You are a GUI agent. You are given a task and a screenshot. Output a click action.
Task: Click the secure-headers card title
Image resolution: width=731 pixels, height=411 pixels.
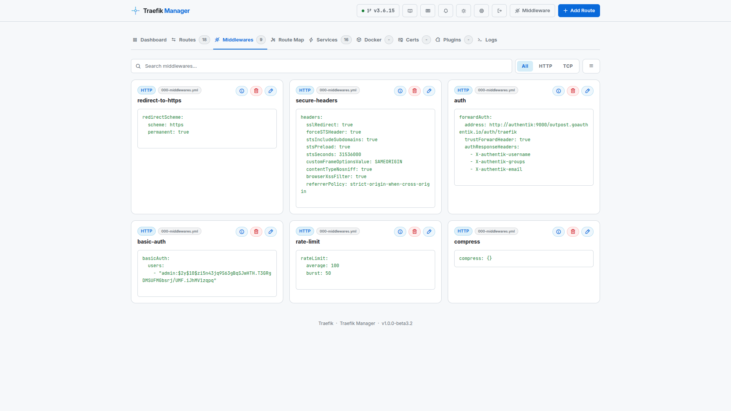click(x=316, y=100)
